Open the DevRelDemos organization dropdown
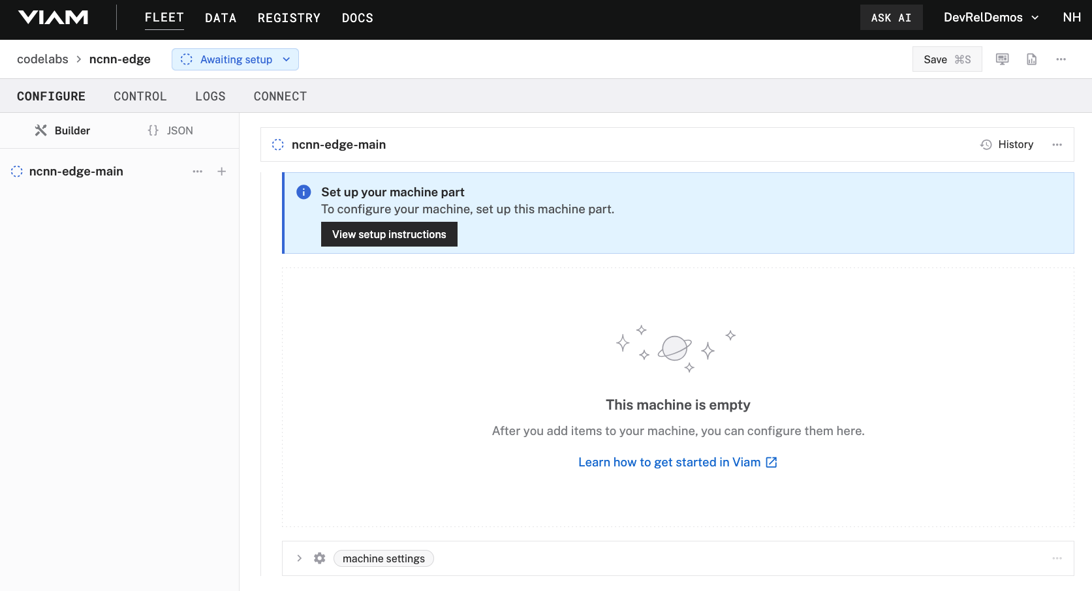This screenshot has height=591, width=1092. coord(991,18)
